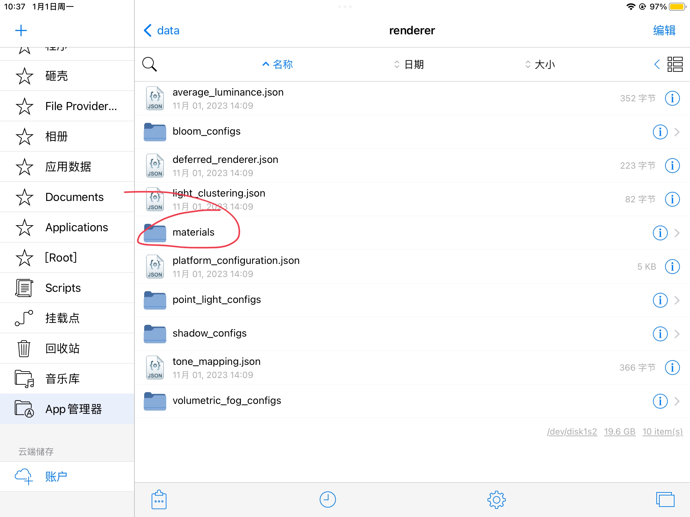Open the clipboard icon in bottom toolbar
This screenshot has height=517, width=690.
click(x=159, y=499)
